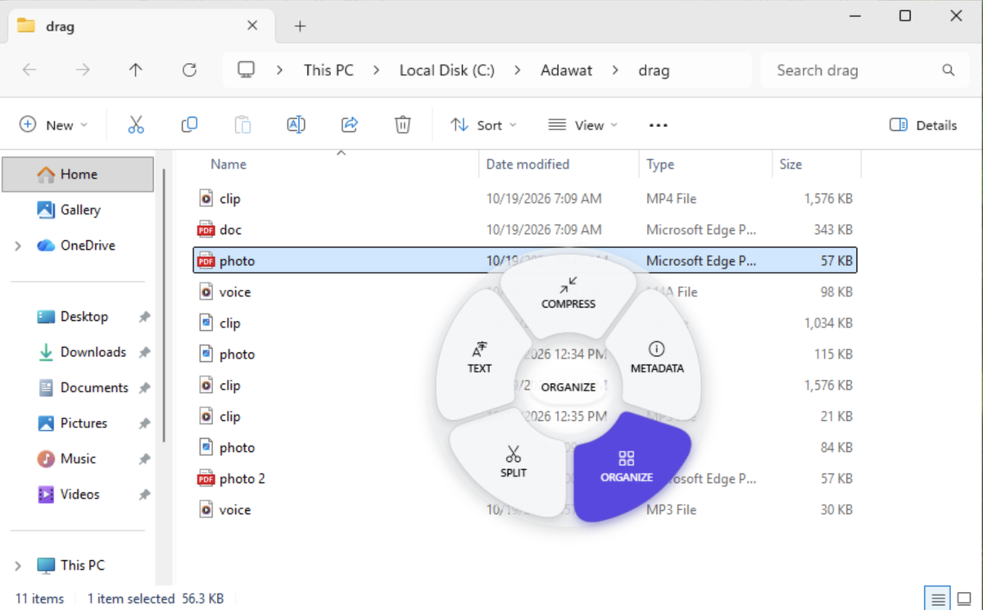Screen dimensions: 983x610
Task: Click the center Organize hub of radial menu
Action: point(569,387)
